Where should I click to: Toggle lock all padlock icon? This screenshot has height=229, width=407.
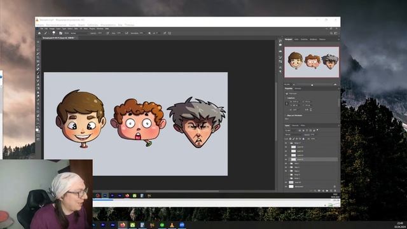click(303, 139)
